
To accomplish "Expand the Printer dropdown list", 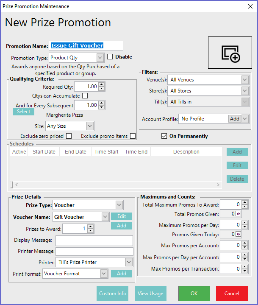I will tap(129, 262).
